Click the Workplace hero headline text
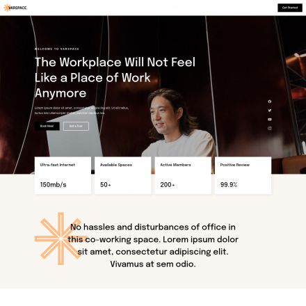Image resolution: width=306 pixels, height=306 pixels. (115, 78)
